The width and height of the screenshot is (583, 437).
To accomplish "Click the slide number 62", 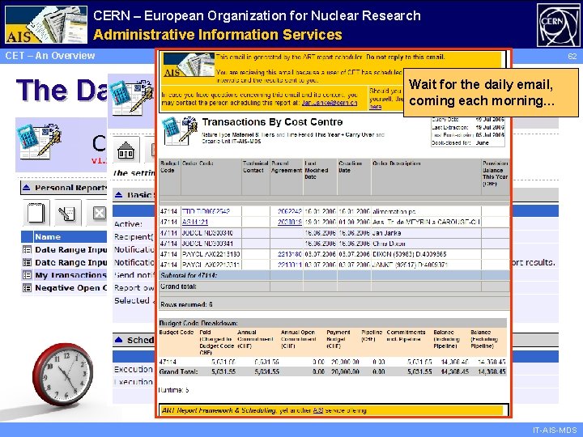I will (x=572, y=56).
